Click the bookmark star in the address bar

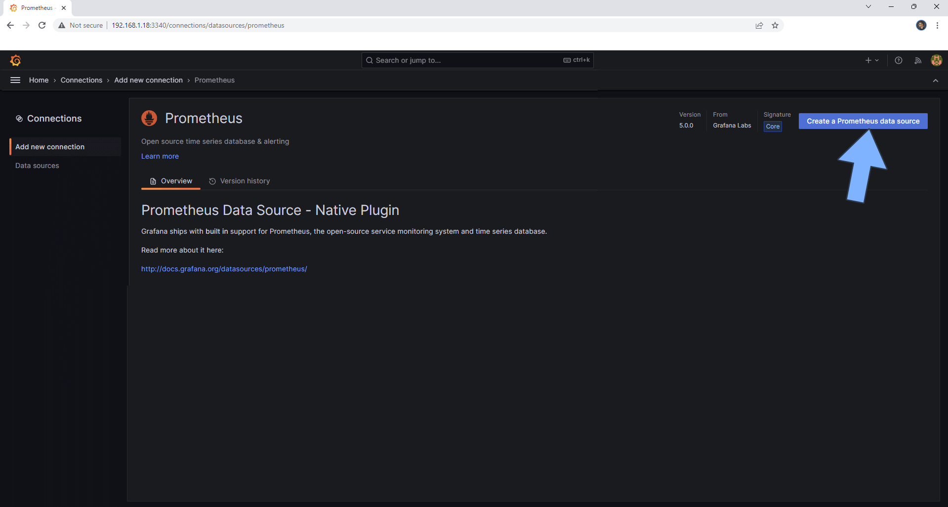point(775,25)
